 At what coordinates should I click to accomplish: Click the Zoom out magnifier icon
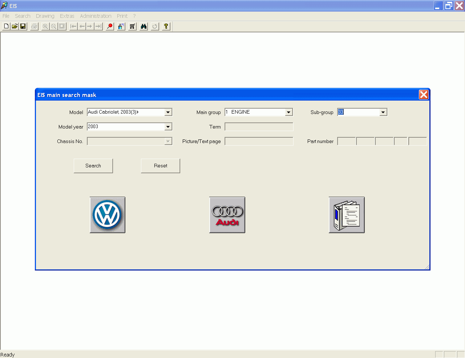(54, 26)
